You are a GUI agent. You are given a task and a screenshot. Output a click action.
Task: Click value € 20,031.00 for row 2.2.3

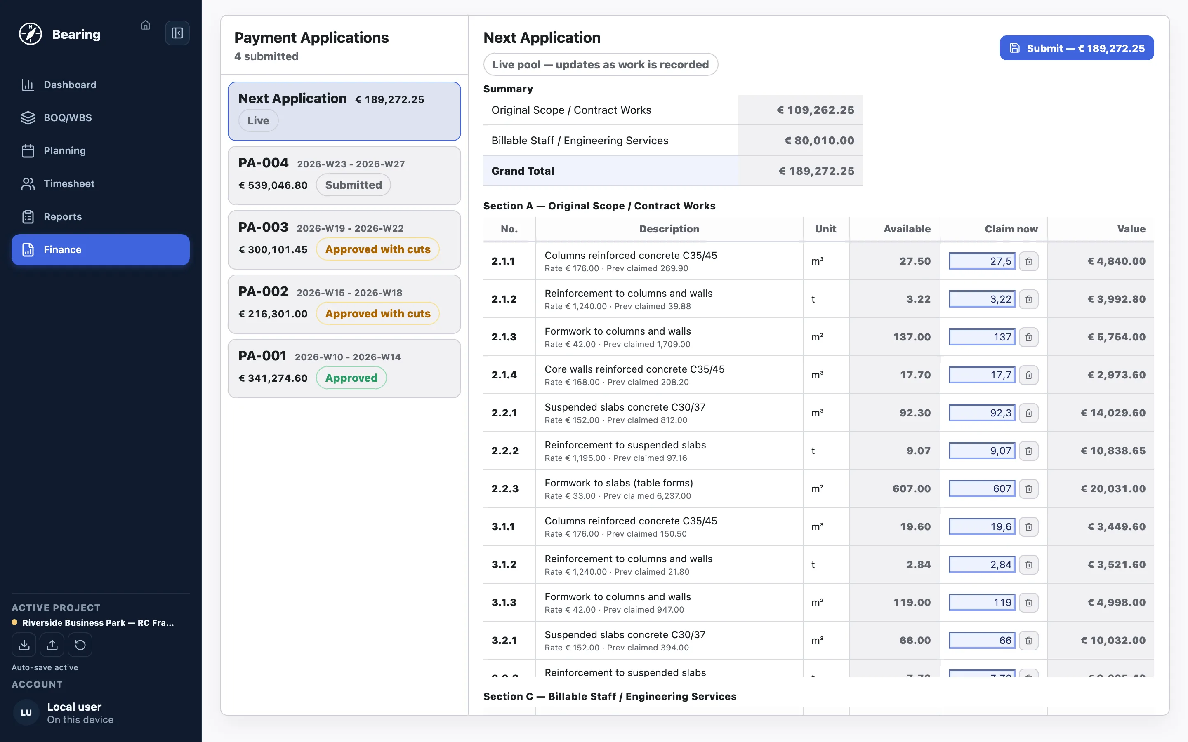pyautogui.click(x=1113, y=489)
